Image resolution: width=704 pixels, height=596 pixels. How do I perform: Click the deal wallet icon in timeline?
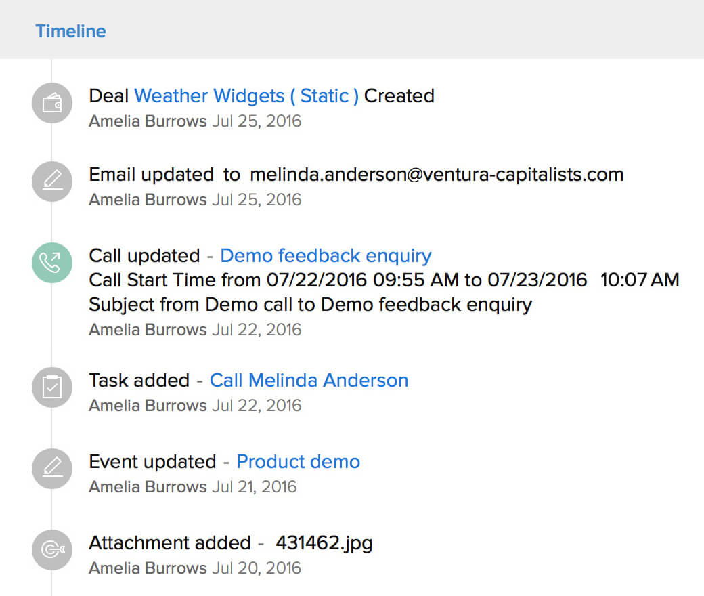pyautogui.click(x=52, y=103)
